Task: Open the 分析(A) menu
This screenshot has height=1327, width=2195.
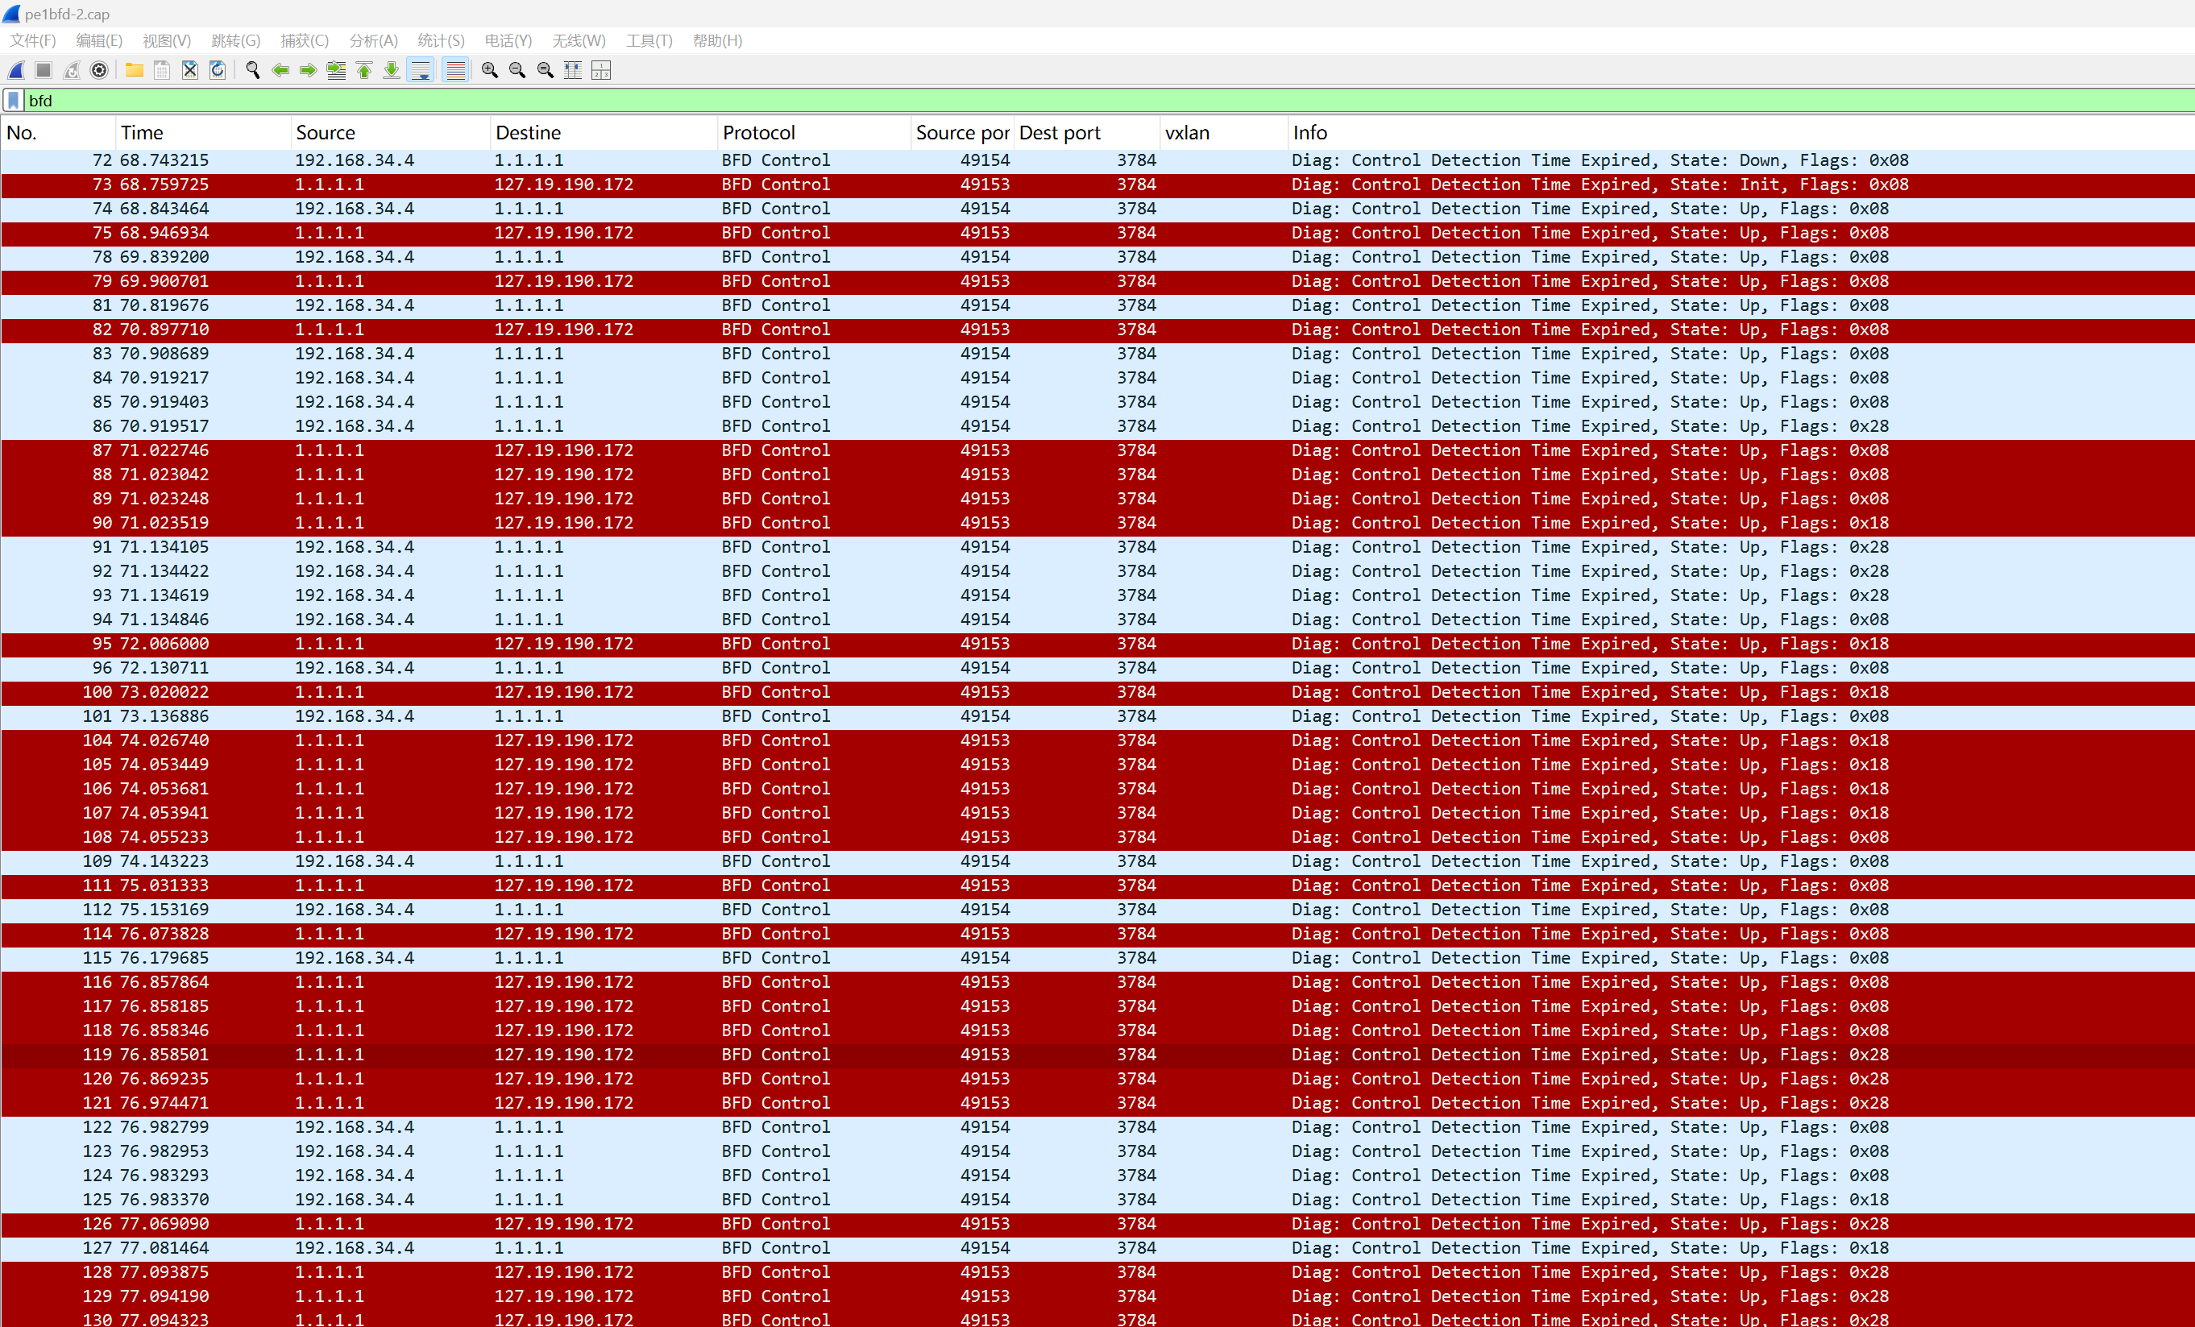Action: 372,41
